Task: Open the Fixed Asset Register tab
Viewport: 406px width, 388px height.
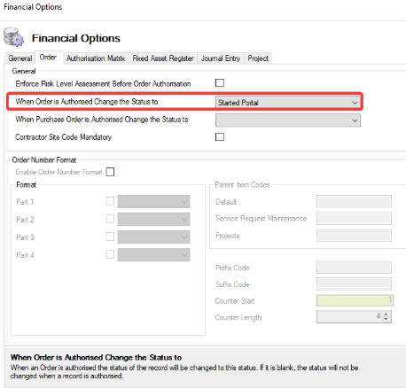Action: tap(163, 58)
